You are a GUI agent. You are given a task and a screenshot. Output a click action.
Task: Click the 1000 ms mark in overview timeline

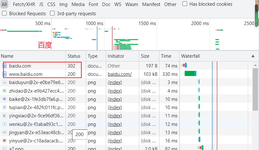coord(94,23)
